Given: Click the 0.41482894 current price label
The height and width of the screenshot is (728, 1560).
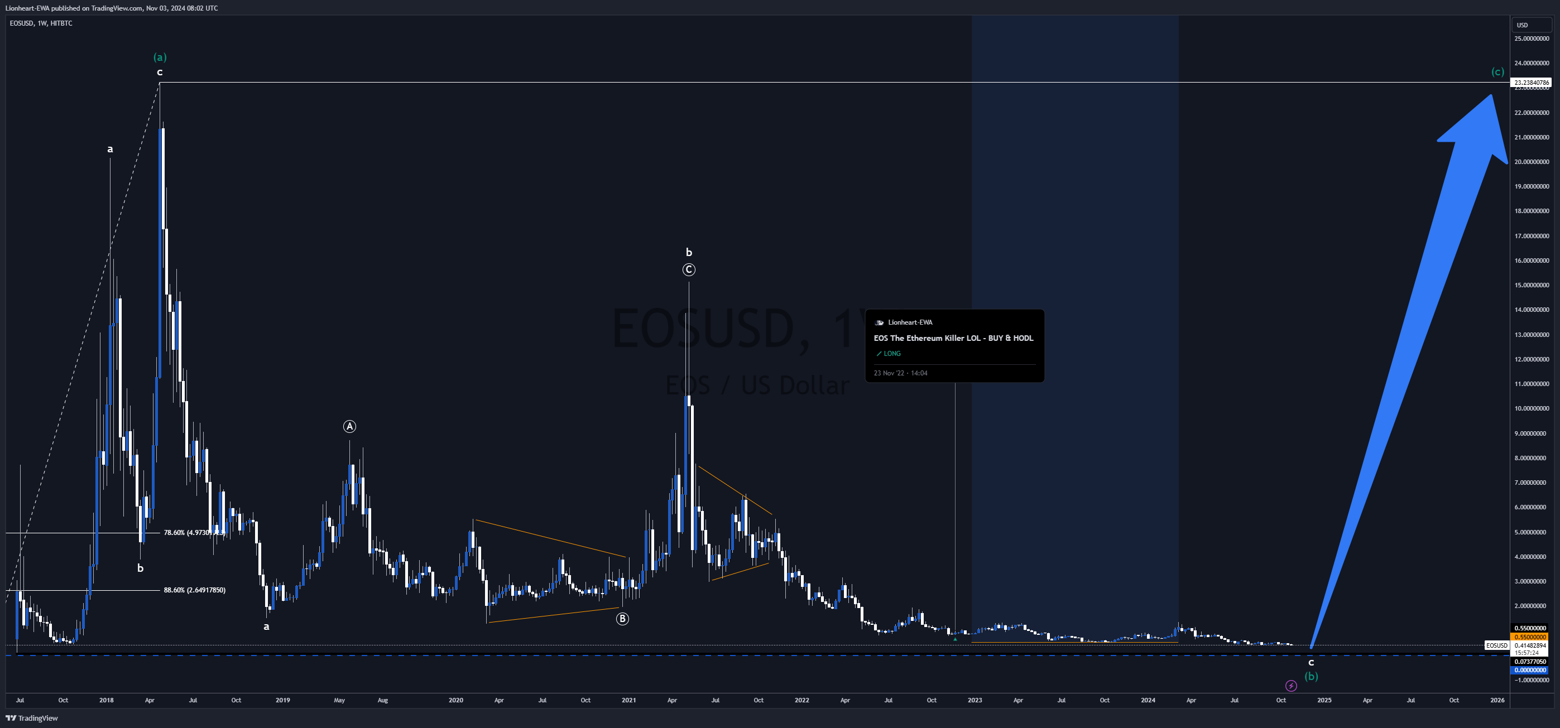Looking at the screenshot, I should [1530, 645].
